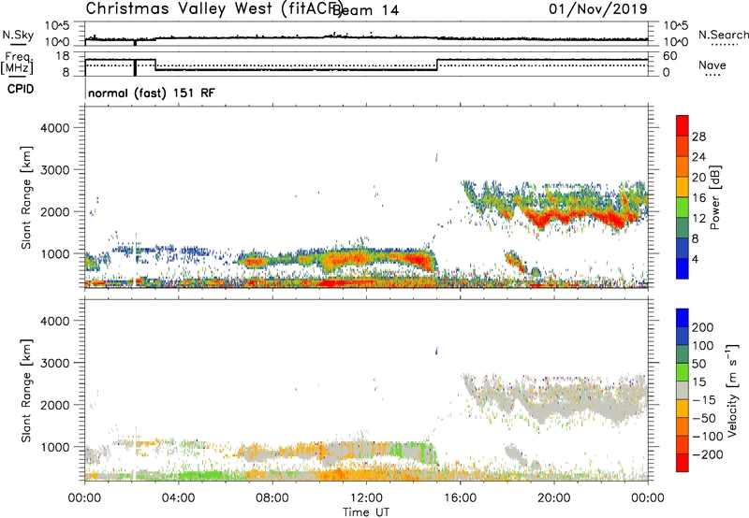Click the '3000' tick in velocity panel
749x518 pixels.
55,363
